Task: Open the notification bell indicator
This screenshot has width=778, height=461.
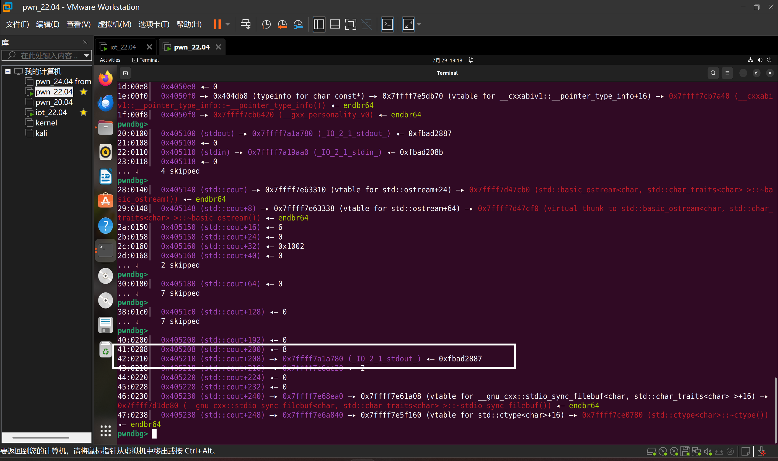Action: pos(470,60)
